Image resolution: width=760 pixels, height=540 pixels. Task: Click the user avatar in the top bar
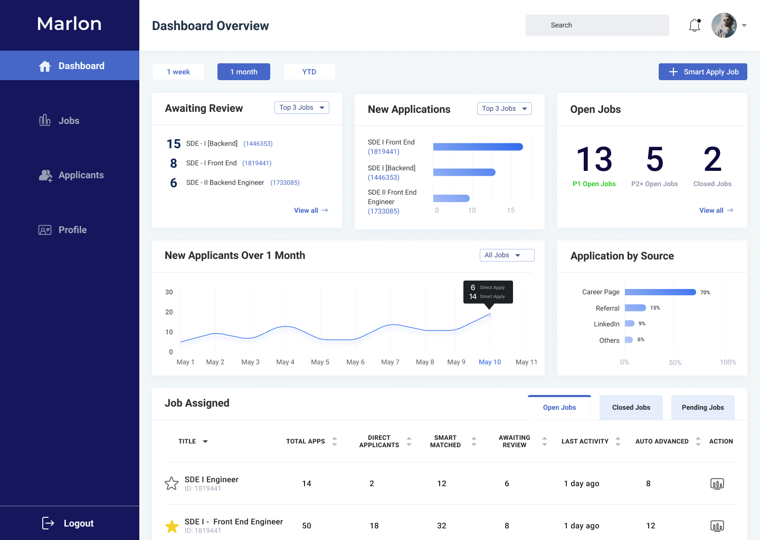[x=724, y=25]
